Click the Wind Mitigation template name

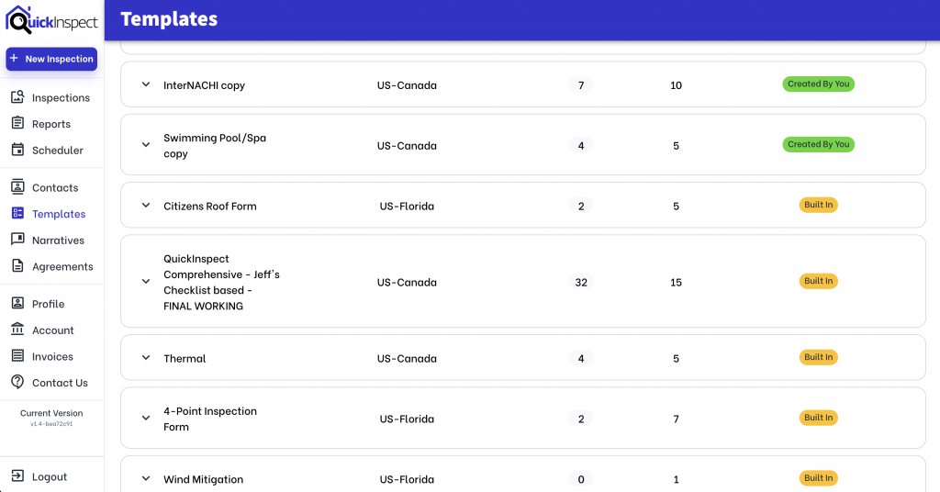pos(203,479)
